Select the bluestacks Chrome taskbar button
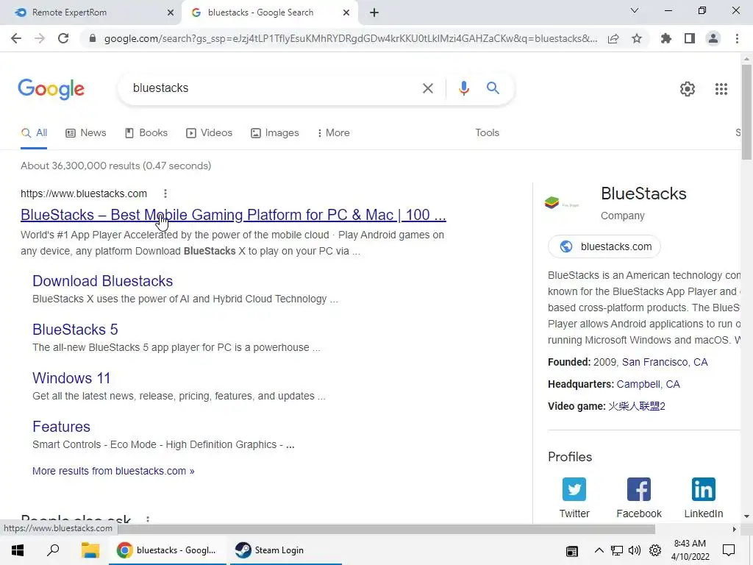 pos(167,550)
